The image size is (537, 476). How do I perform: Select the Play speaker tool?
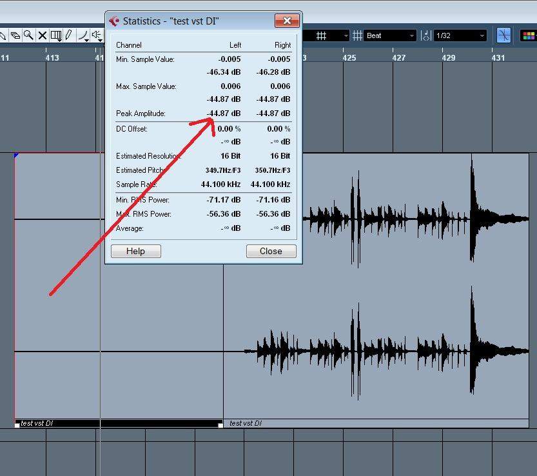pos(97,35)
